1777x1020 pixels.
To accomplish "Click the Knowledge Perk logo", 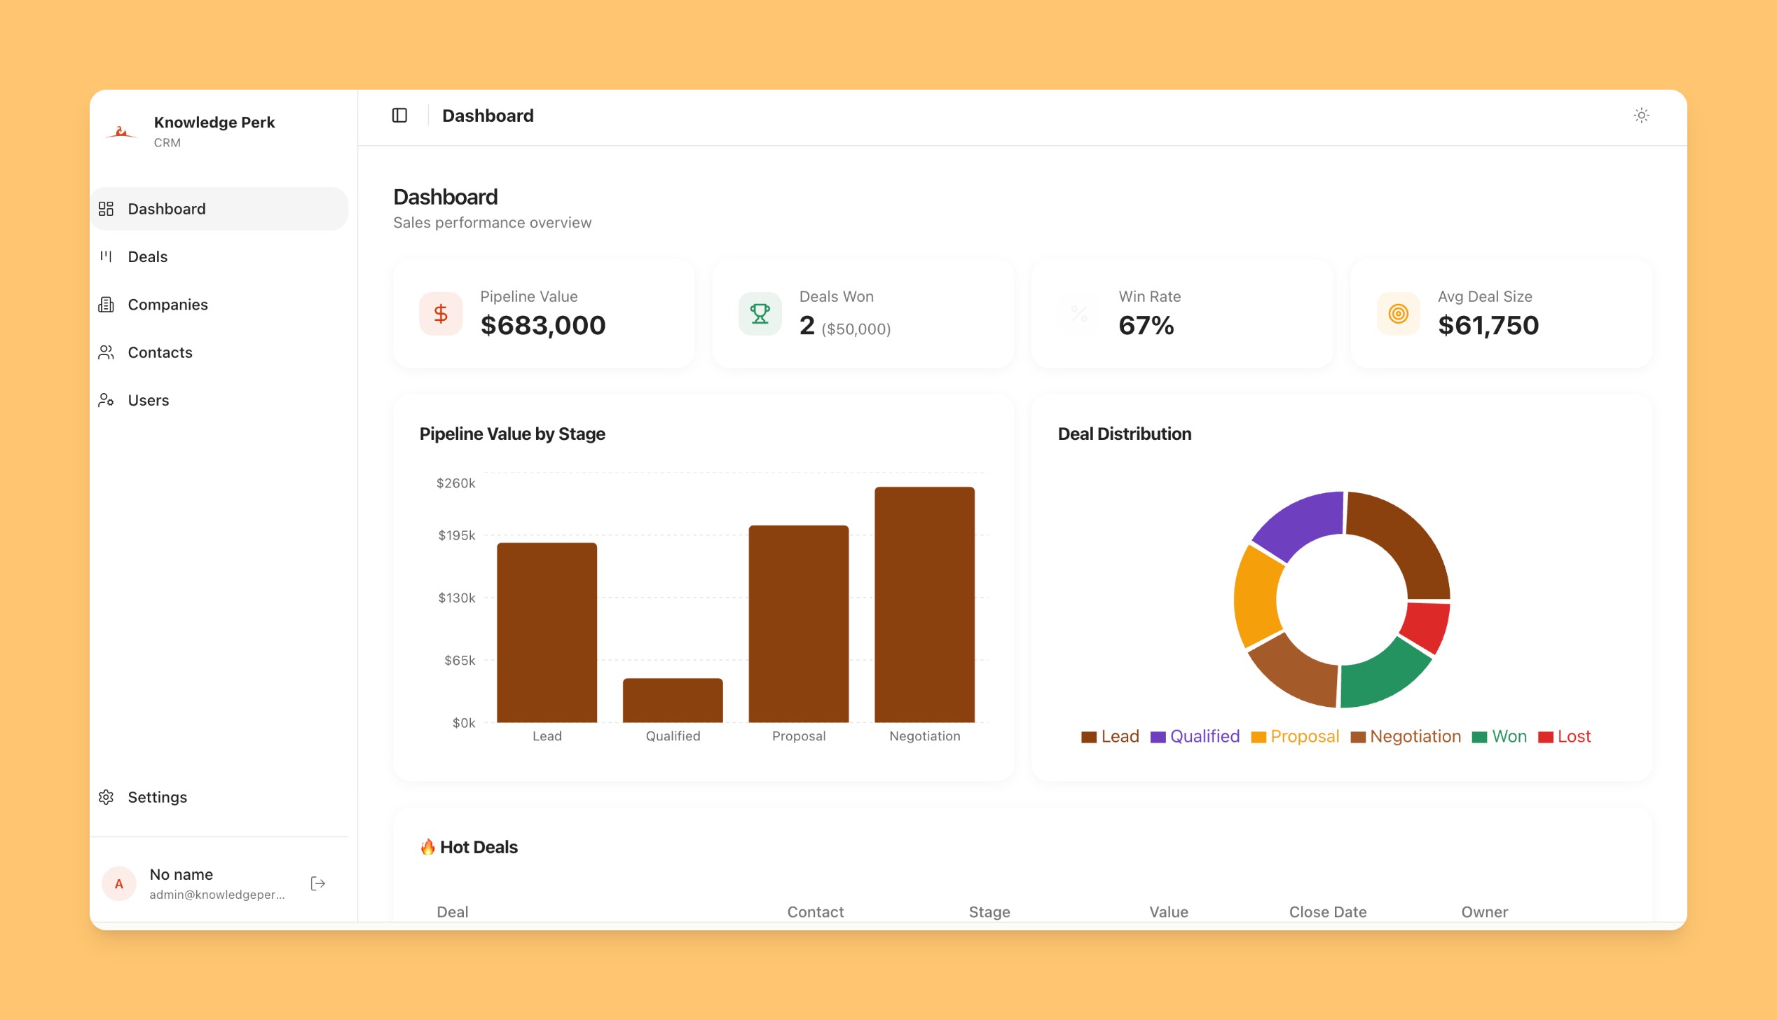I will tap(121, 132).
